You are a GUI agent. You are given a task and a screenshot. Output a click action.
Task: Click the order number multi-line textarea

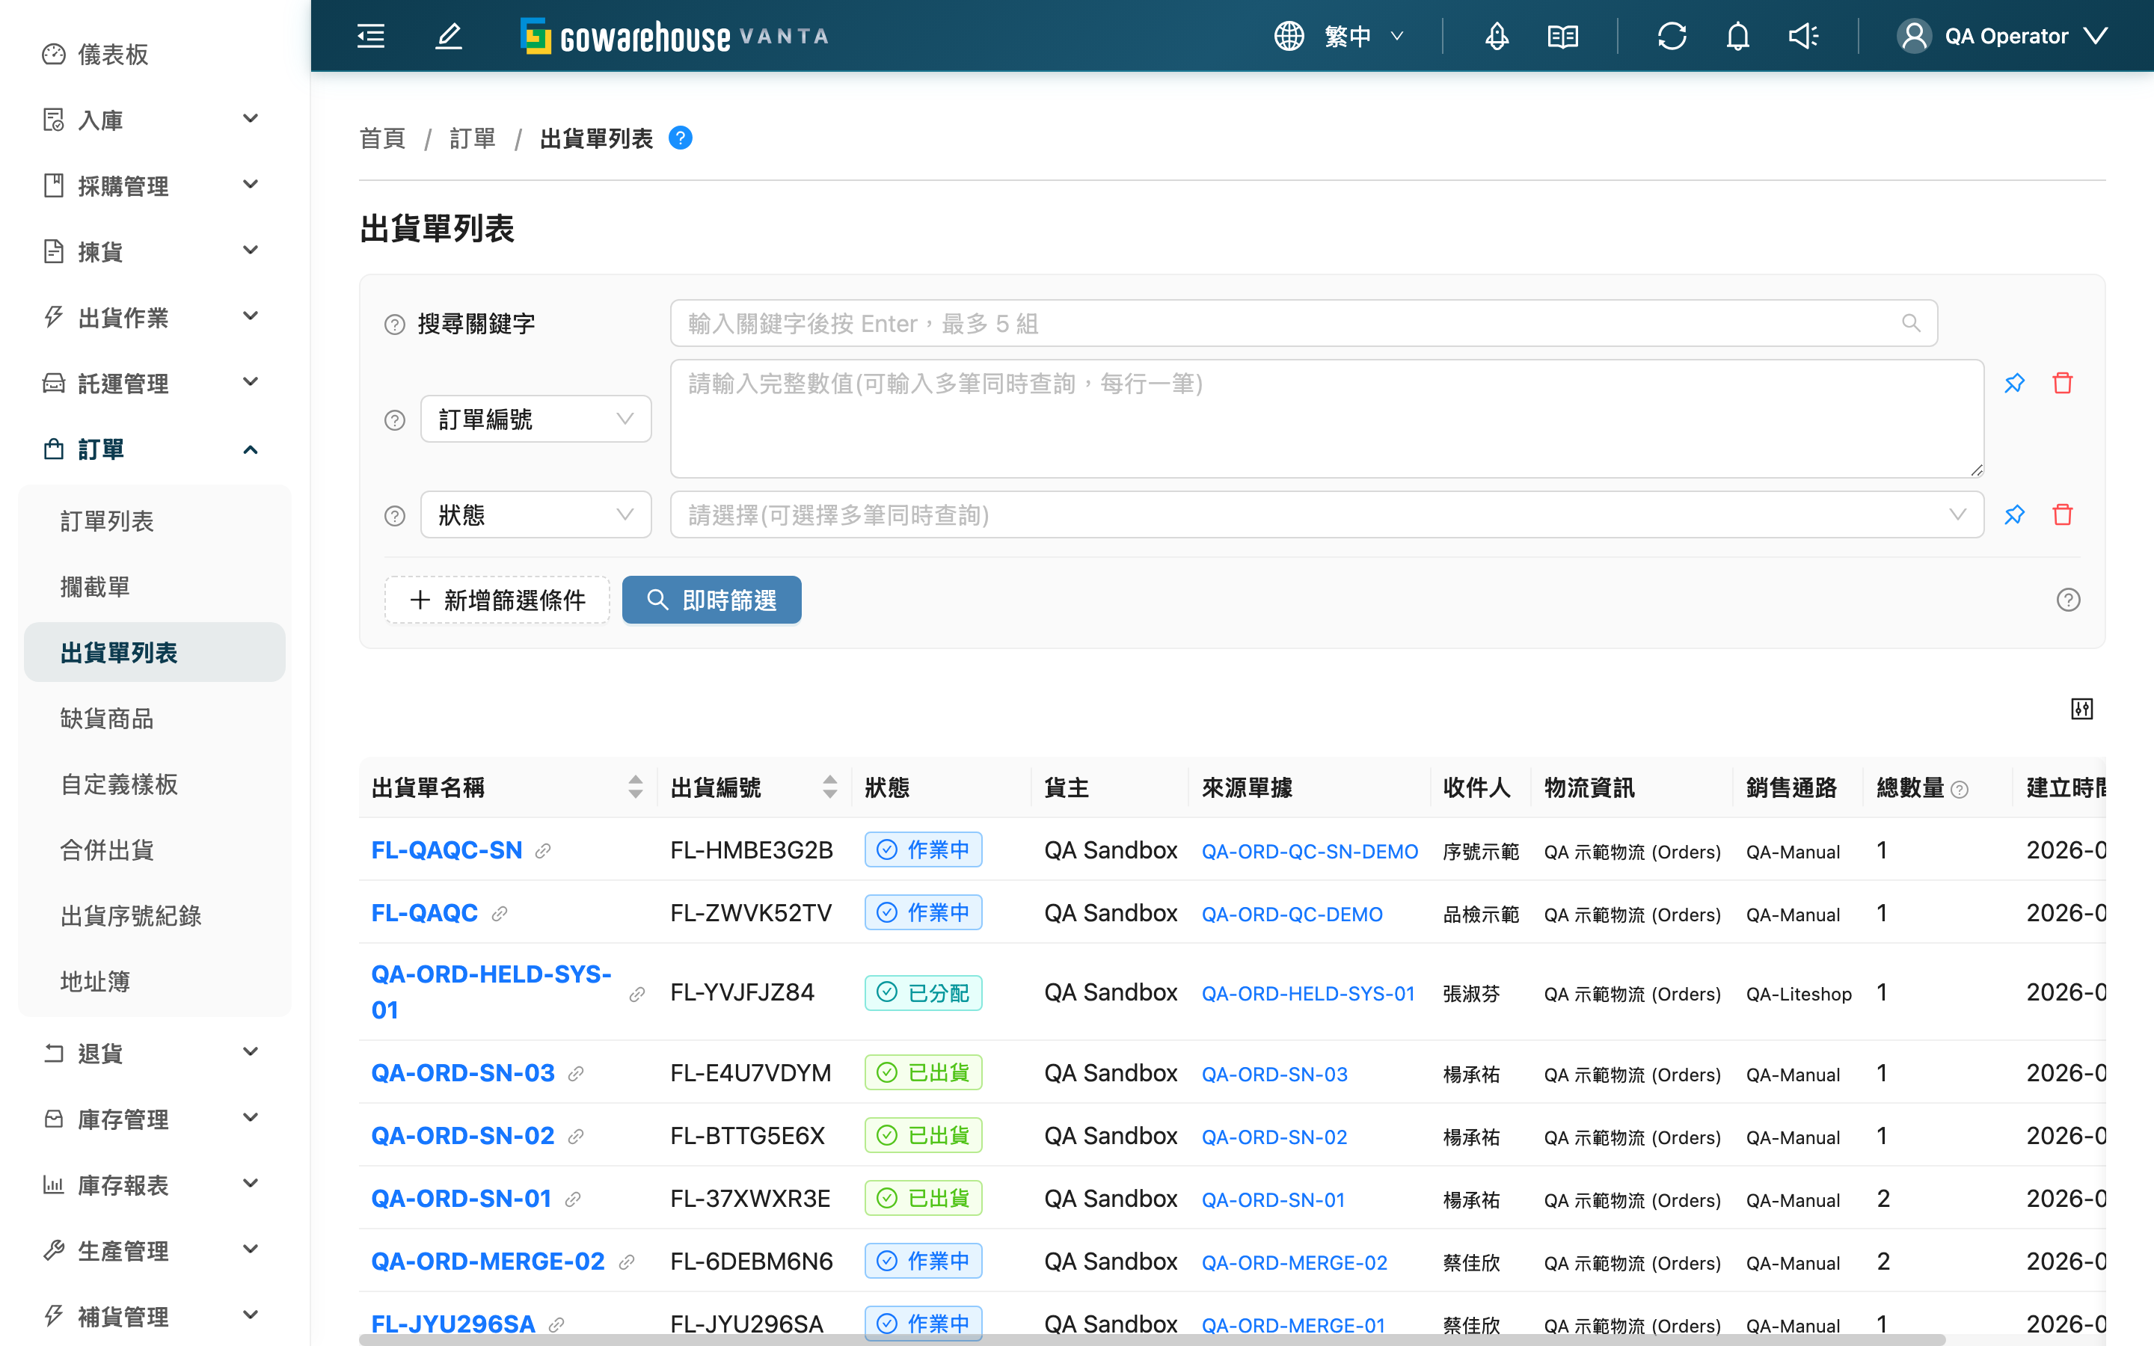click(x=1326, y=419)
